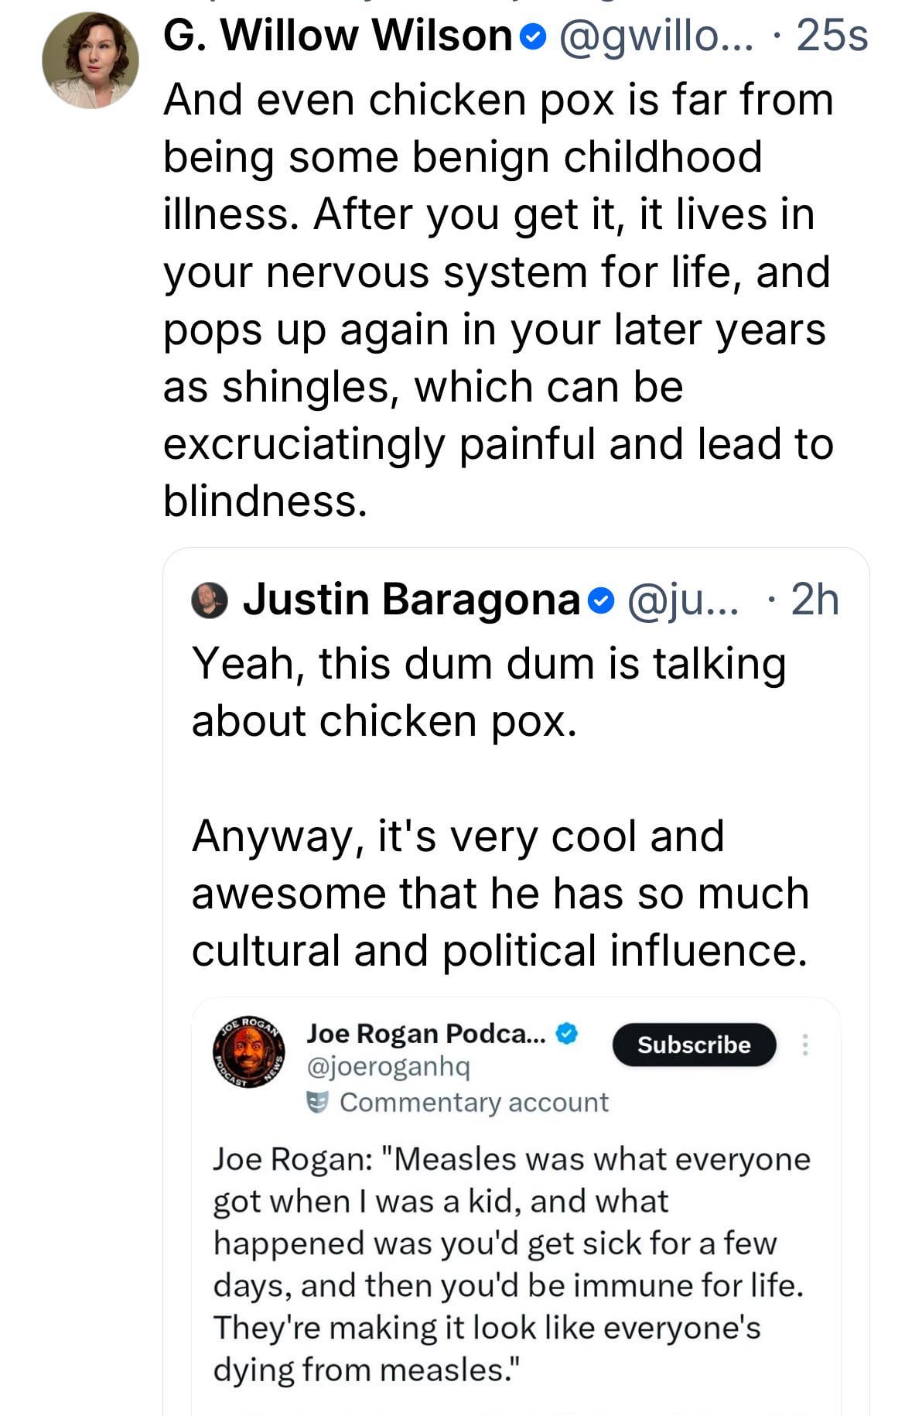The width and height of the screenshot is (905, 1416).
Task: Click the Joe Rogan Podca... account name
Action: pos(426,1034)
